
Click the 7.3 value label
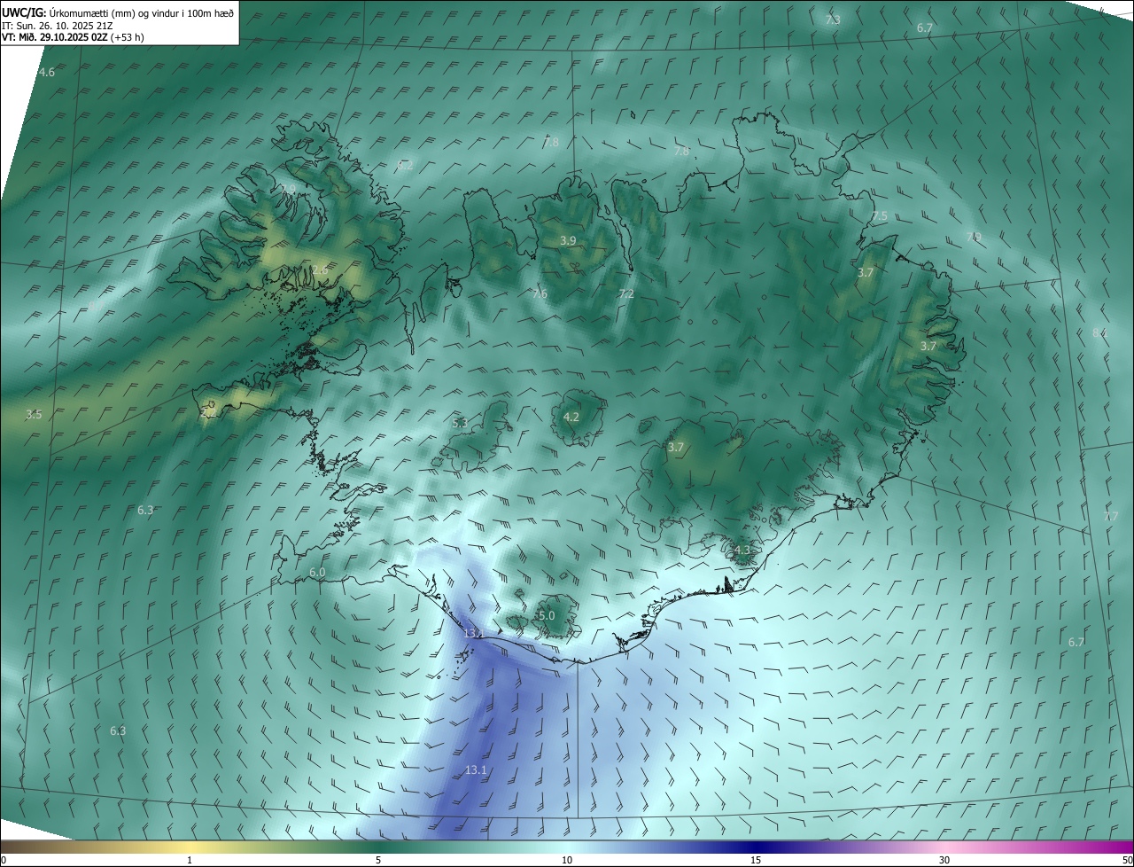pyautogui.click(x=833, y=20)
